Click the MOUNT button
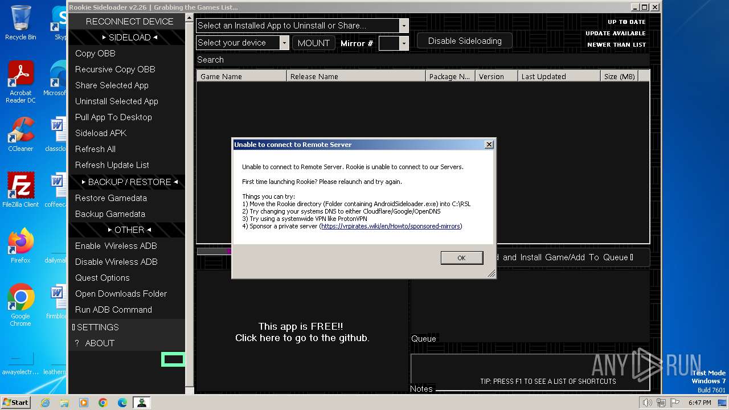Screen dimensions: 729x410 (x=313, y=43)
